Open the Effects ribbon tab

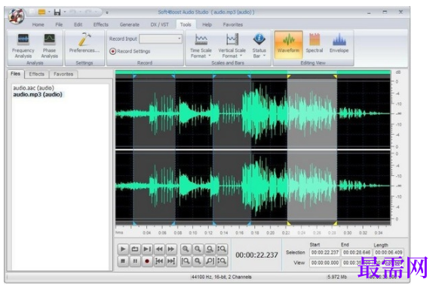pos(100,25)
